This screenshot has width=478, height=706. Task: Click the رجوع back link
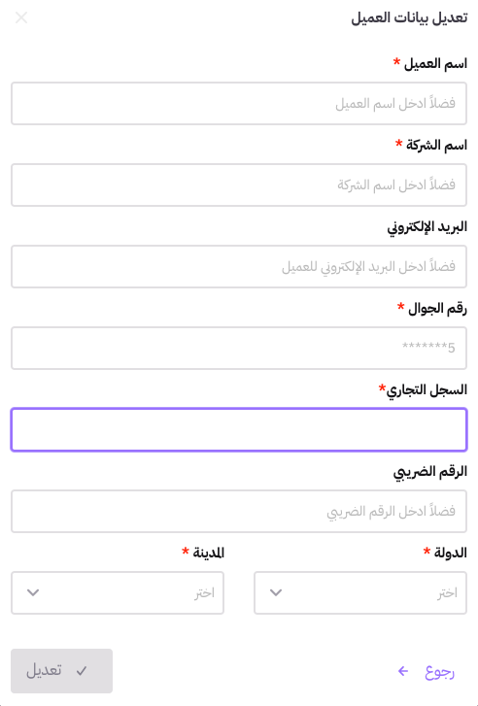[x=427, y=671]
